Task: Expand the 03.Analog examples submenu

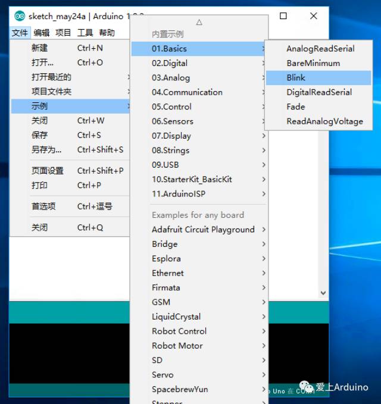Action: pyautogui.click(x=199, y=77)
